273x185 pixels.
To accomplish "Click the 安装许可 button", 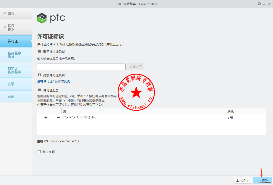I will [x=135, y=67].
